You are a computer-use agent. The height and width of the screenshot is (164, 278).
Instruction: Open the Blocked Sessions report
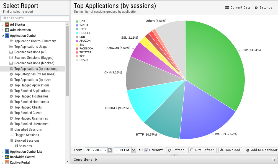pyautogui.click(x=27, y=141)
